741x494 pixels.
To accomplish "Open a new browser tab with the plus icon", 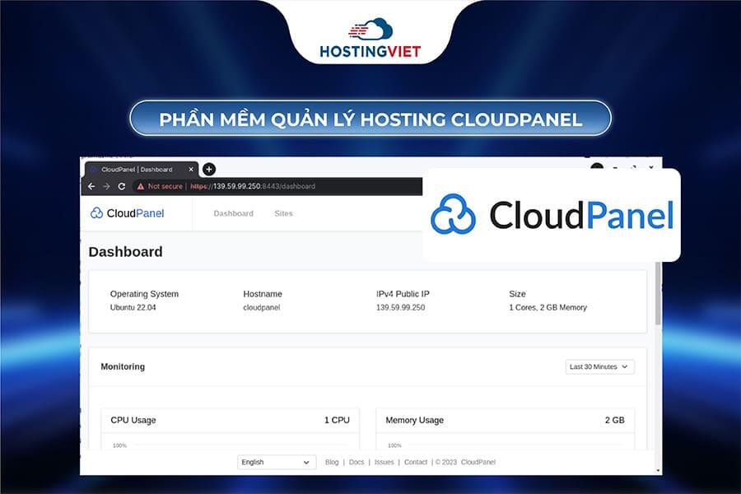I will 208,169.
